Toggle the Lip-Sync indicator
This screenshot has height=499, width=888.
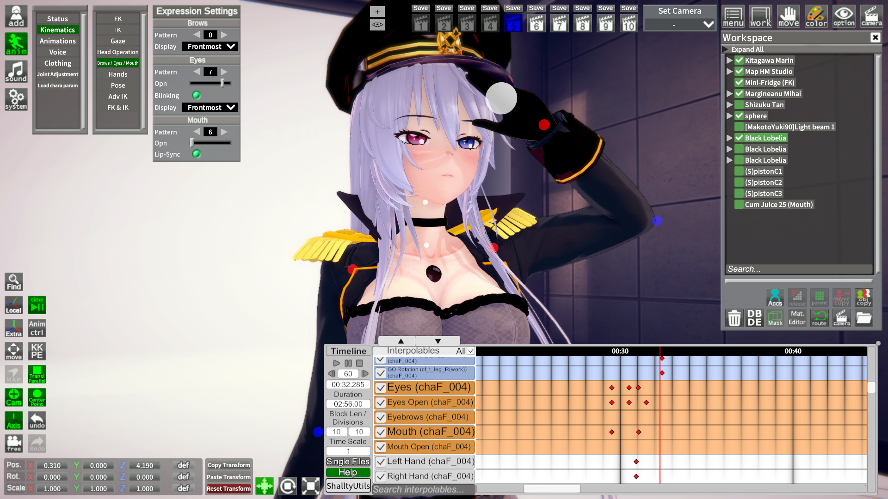tap(196, 154)
